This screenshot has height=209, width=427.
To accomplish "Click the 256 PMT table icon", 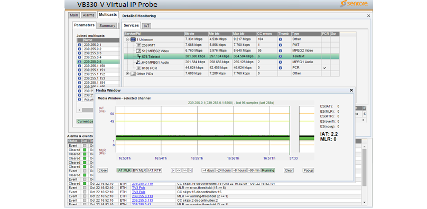I will tap(138, 45).
